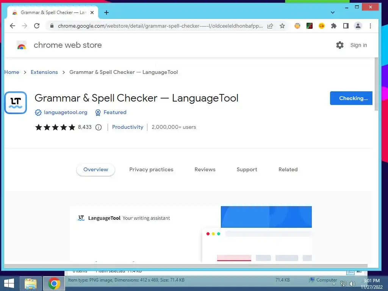Screen dimensions: 388x291
Task: Click the chrome web store title text
Action: point(67,45)
